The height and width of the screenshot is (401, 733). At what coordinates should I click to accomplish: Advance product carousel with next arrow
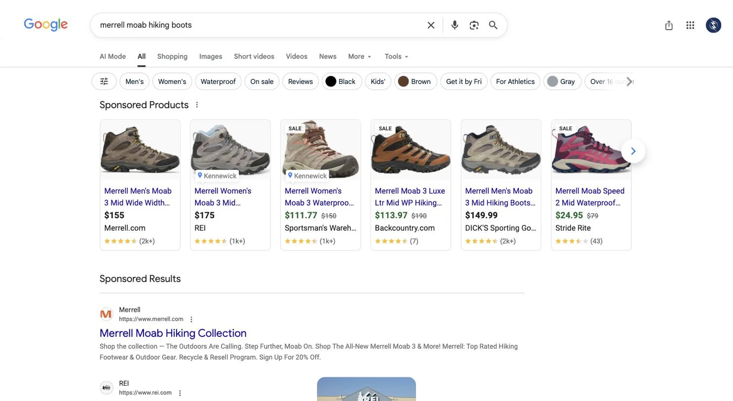(633, 151)
